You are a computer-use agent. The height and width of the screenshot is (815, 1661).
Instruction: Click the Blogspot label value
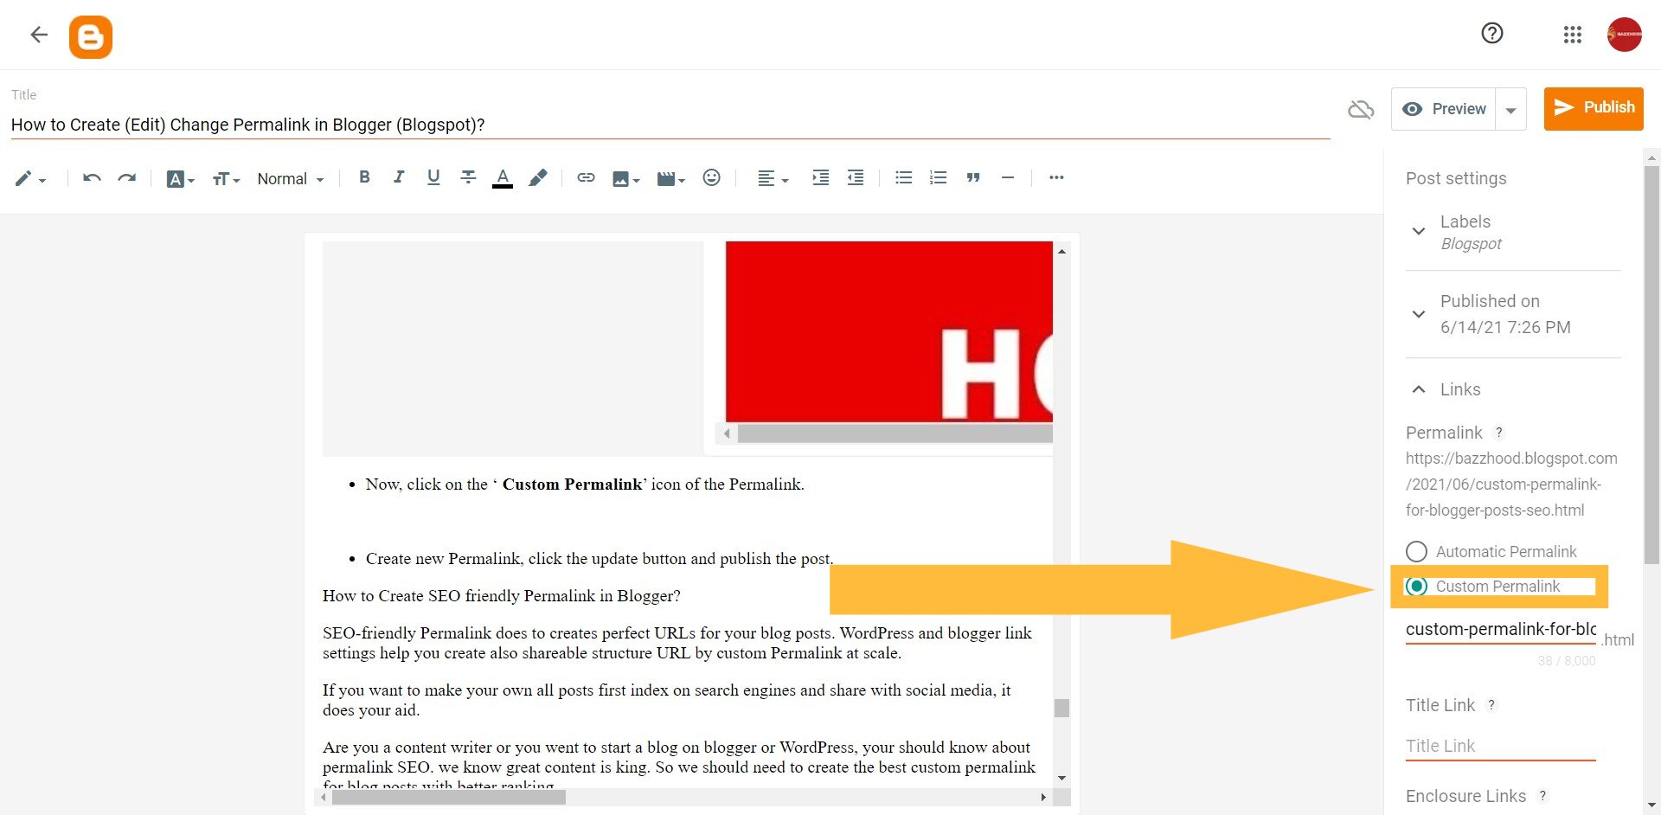pos(1471,244)
